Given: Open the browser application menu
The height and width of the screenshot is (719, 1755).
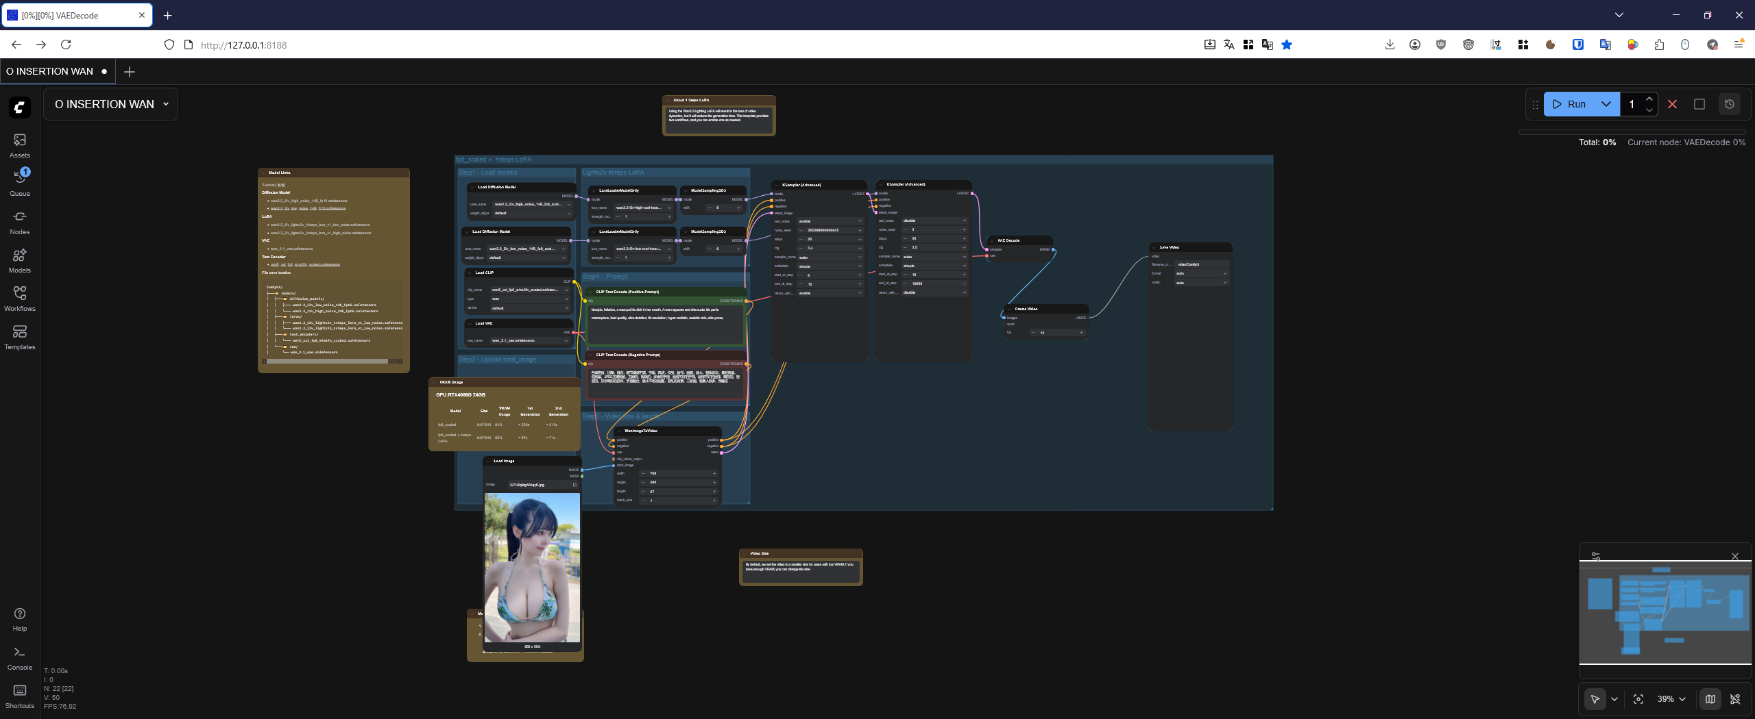Looking at the screenshot, I should [1739, 45].
